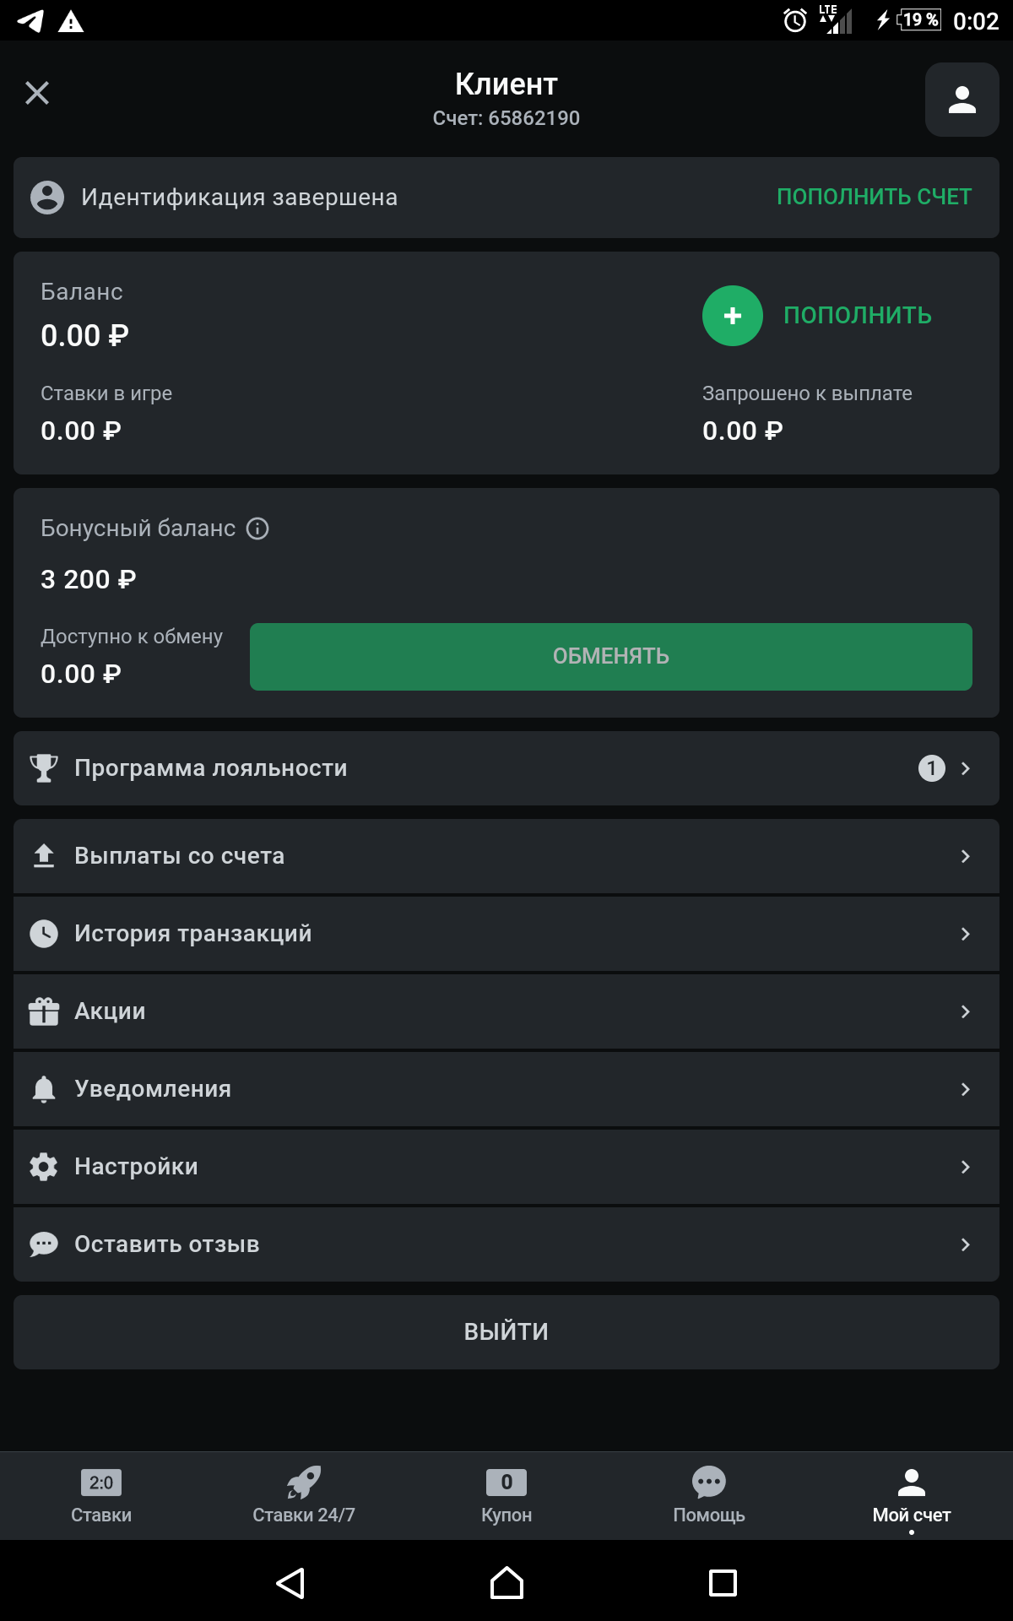Expand Выплаты со счета chevron
The image size is (1013, 1621).
pyautogui.click(x=966, y=856)
